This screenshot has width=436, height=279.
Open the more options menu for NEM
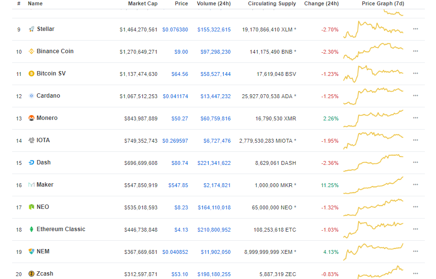(416, 251)
